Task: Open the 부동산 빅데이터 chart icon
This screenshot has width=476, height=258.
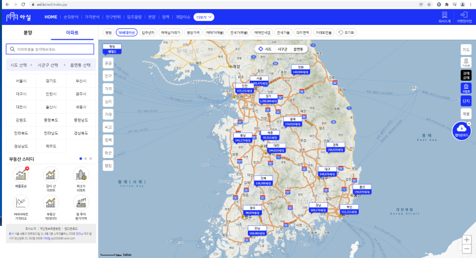Action: 51,202
